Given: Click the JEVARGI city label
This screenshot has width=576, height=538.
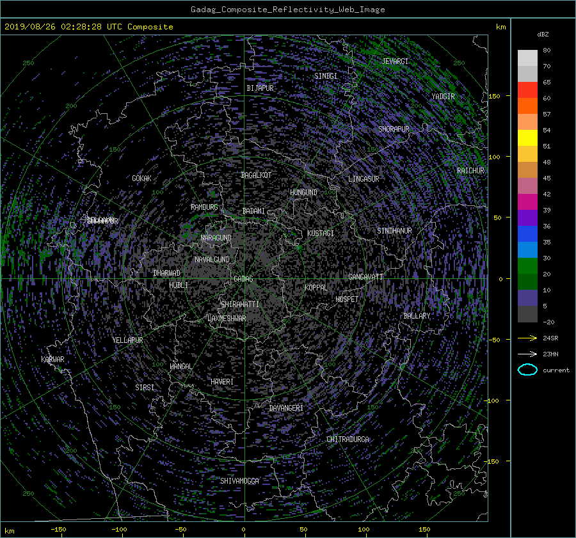Looking at the screenshot, I should coord(395,61).
